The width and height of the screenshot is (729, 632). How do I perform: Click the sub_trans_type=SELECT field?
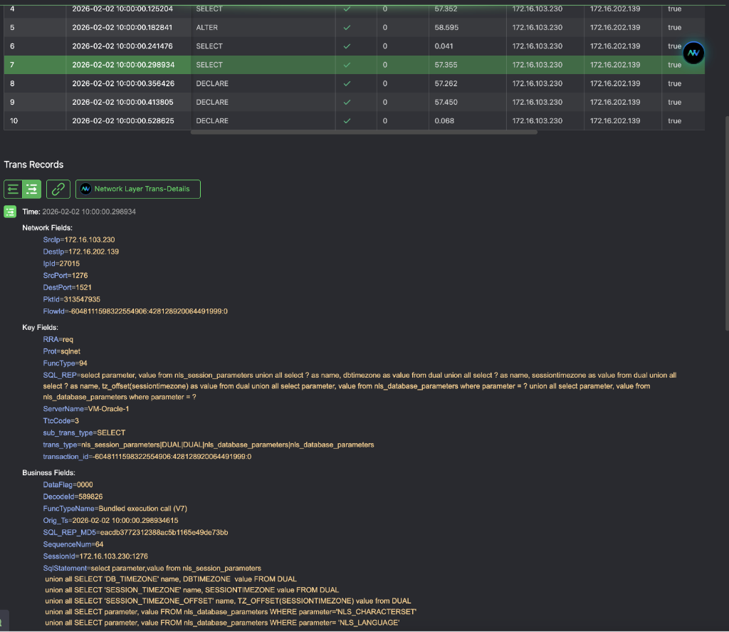[84, 432]
